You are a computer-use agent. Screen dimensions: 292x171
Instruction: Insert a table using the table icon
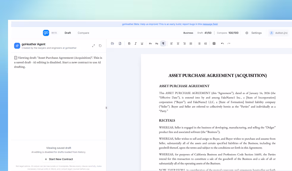coord(214,43)
